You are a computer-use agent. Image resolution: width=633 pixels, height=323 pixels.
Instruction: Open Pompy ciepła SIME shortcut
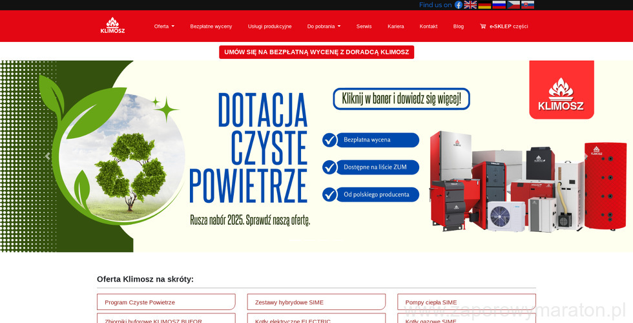(466, 302)
